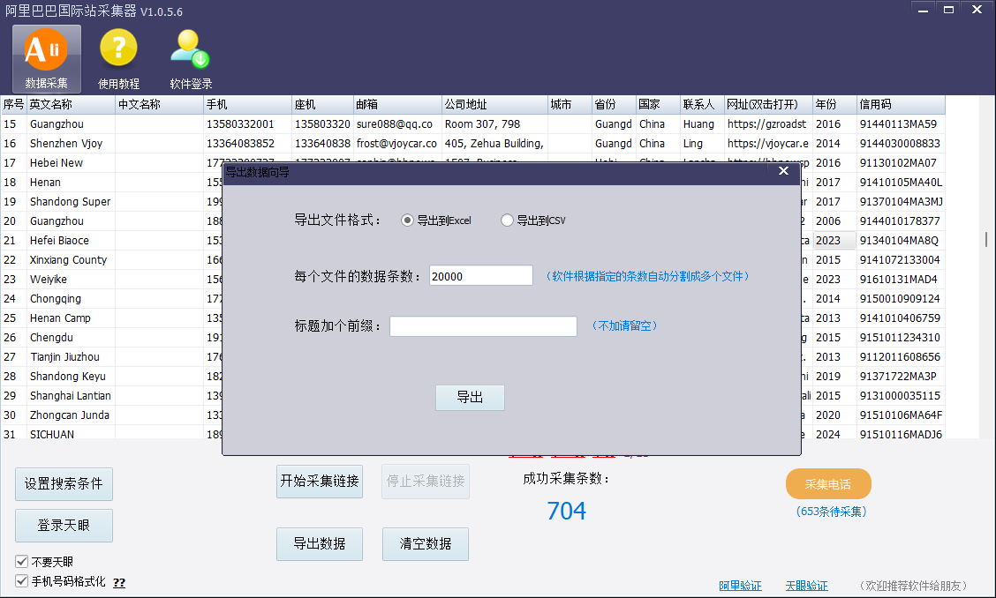Viewport: 996px width, 598px height.
Task: Select the address cell 'Room 307, 798'
Action: 494,124
